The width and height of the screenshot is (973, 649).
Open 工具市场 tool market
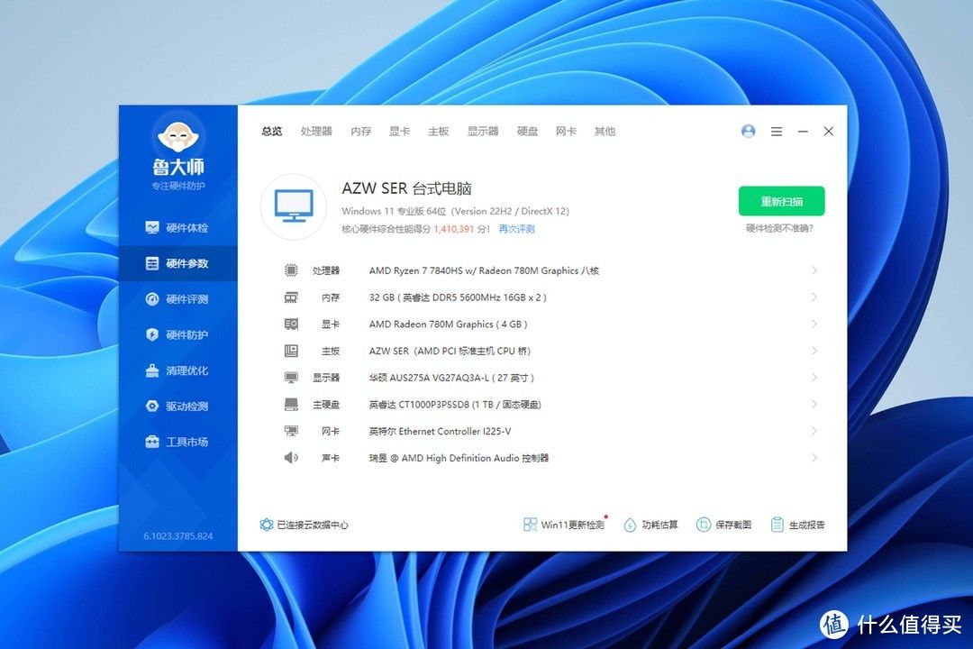pyautogui.click(x=177, y=442)
